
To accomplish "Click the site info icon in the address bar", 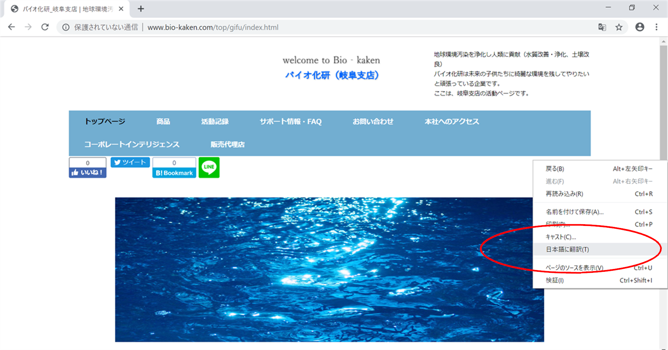I will pos(66,27).
